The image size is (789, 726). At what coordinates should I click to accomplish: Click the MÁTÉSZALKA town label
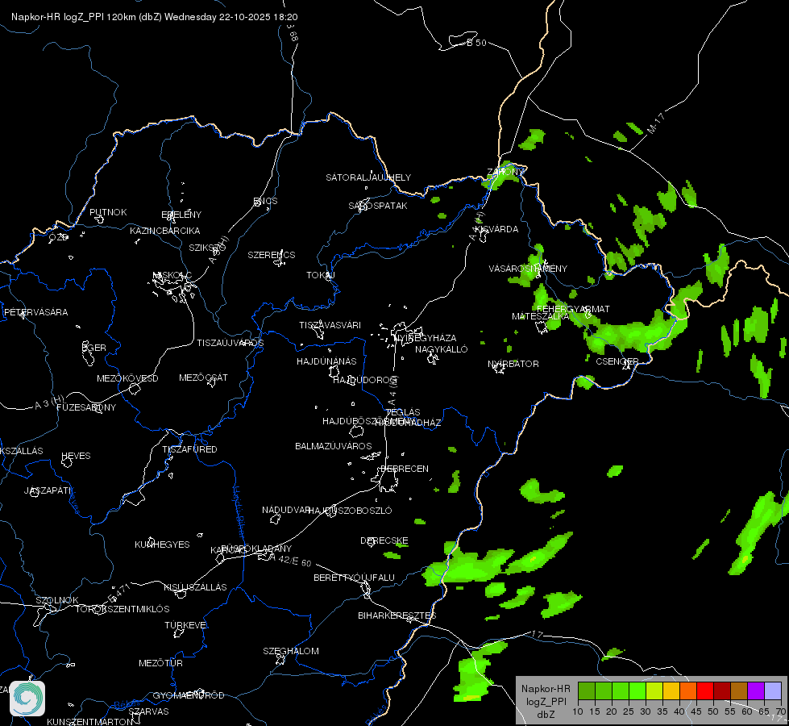click(541, 316)
